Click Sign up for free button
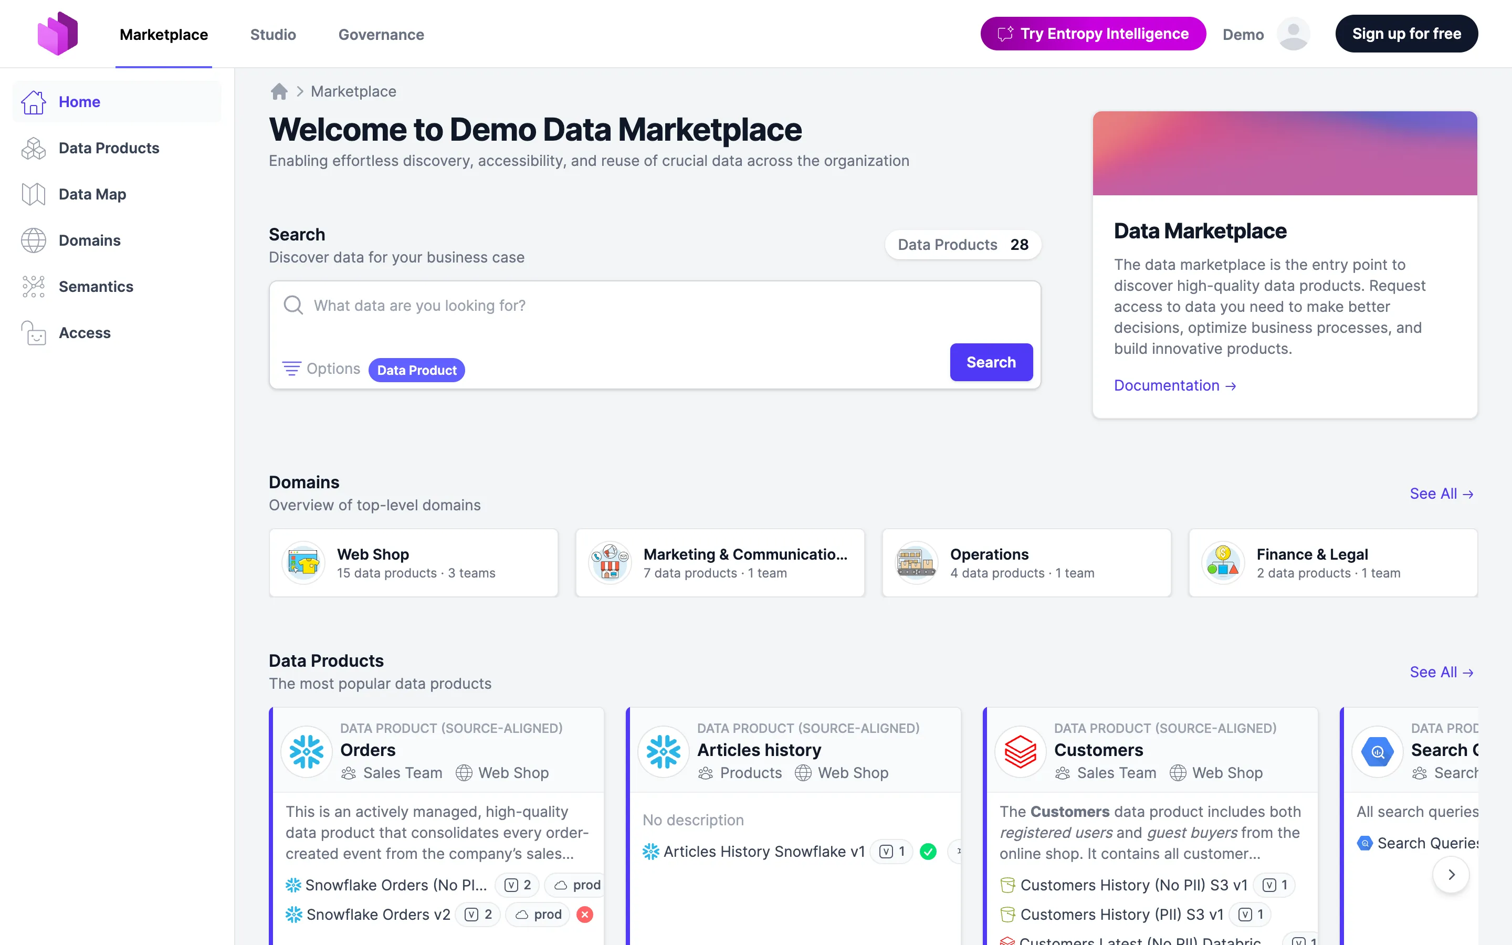This screenshot has width=1512, height=945. (1406, 34)
